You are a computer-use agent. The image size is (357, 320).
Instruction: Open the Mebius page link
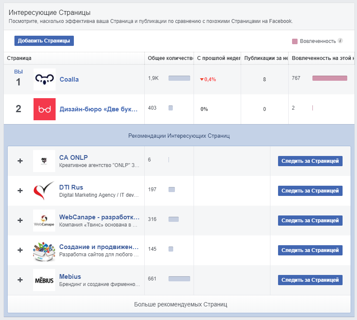point(70,277)
